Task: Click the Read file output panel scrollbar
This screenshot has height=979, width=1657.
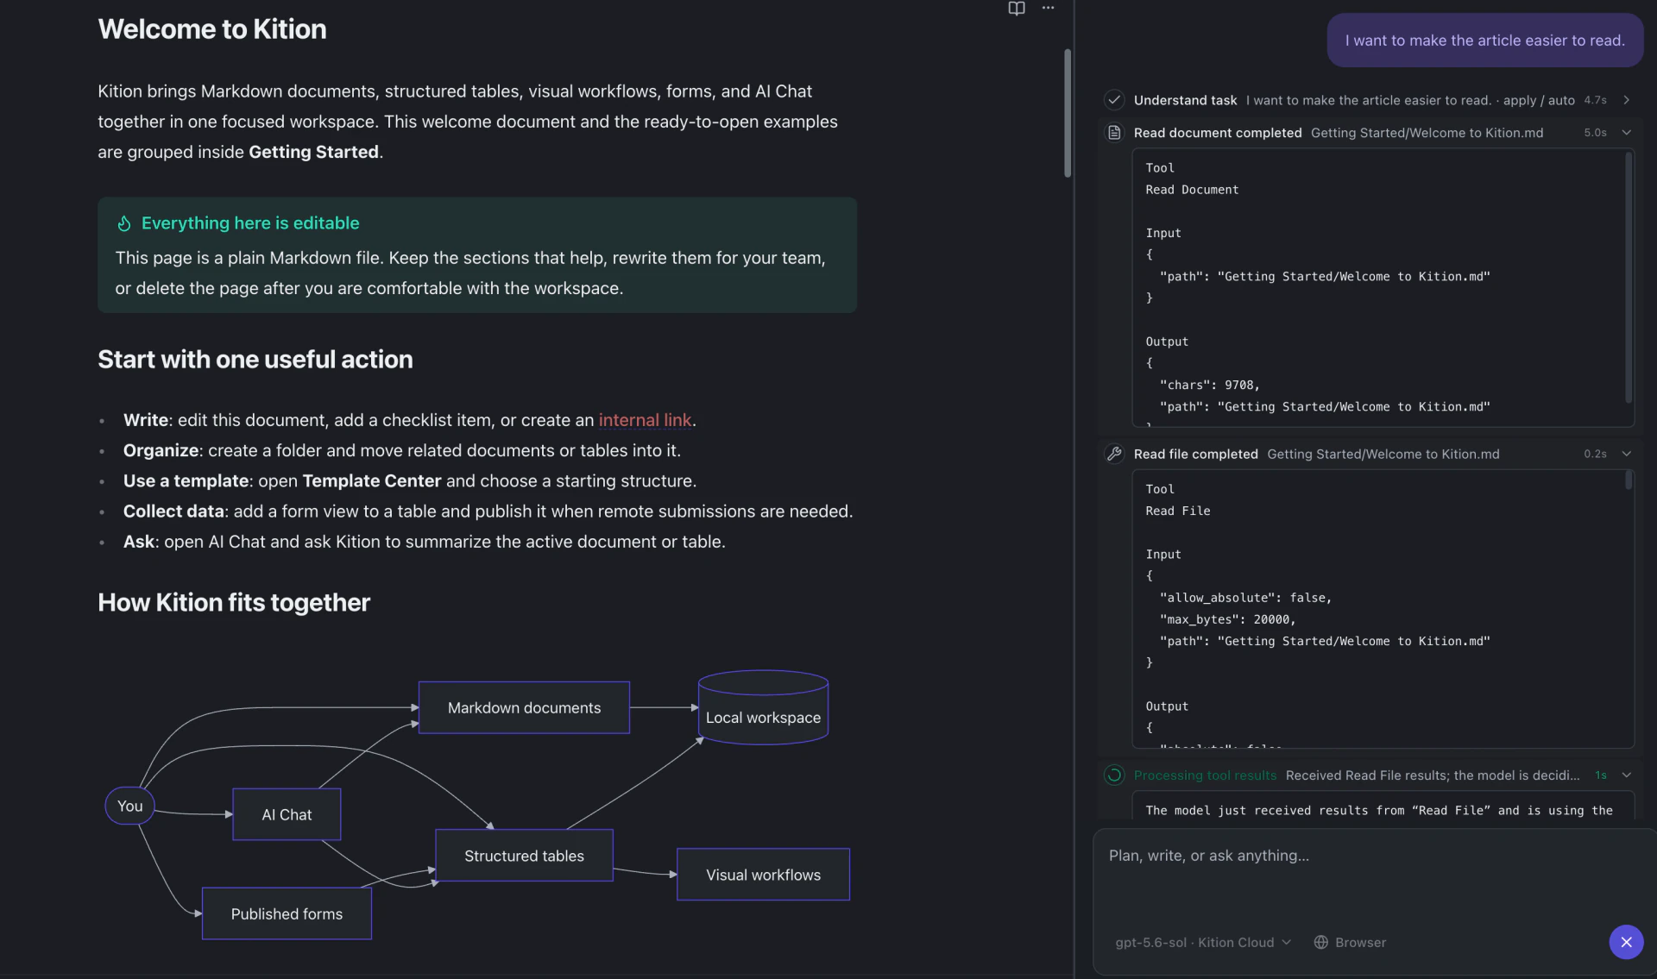Action: coord(1629,480)
